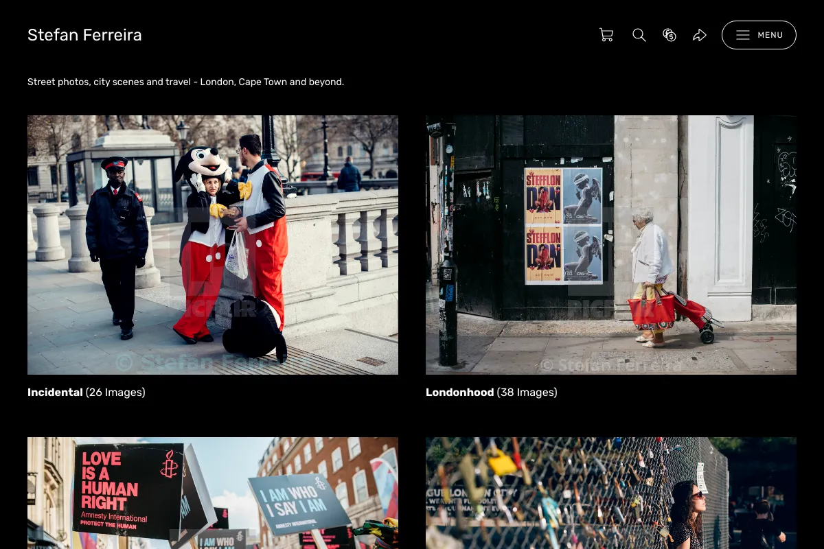Open the currency selector coins icon

click(x=669, y=35)
